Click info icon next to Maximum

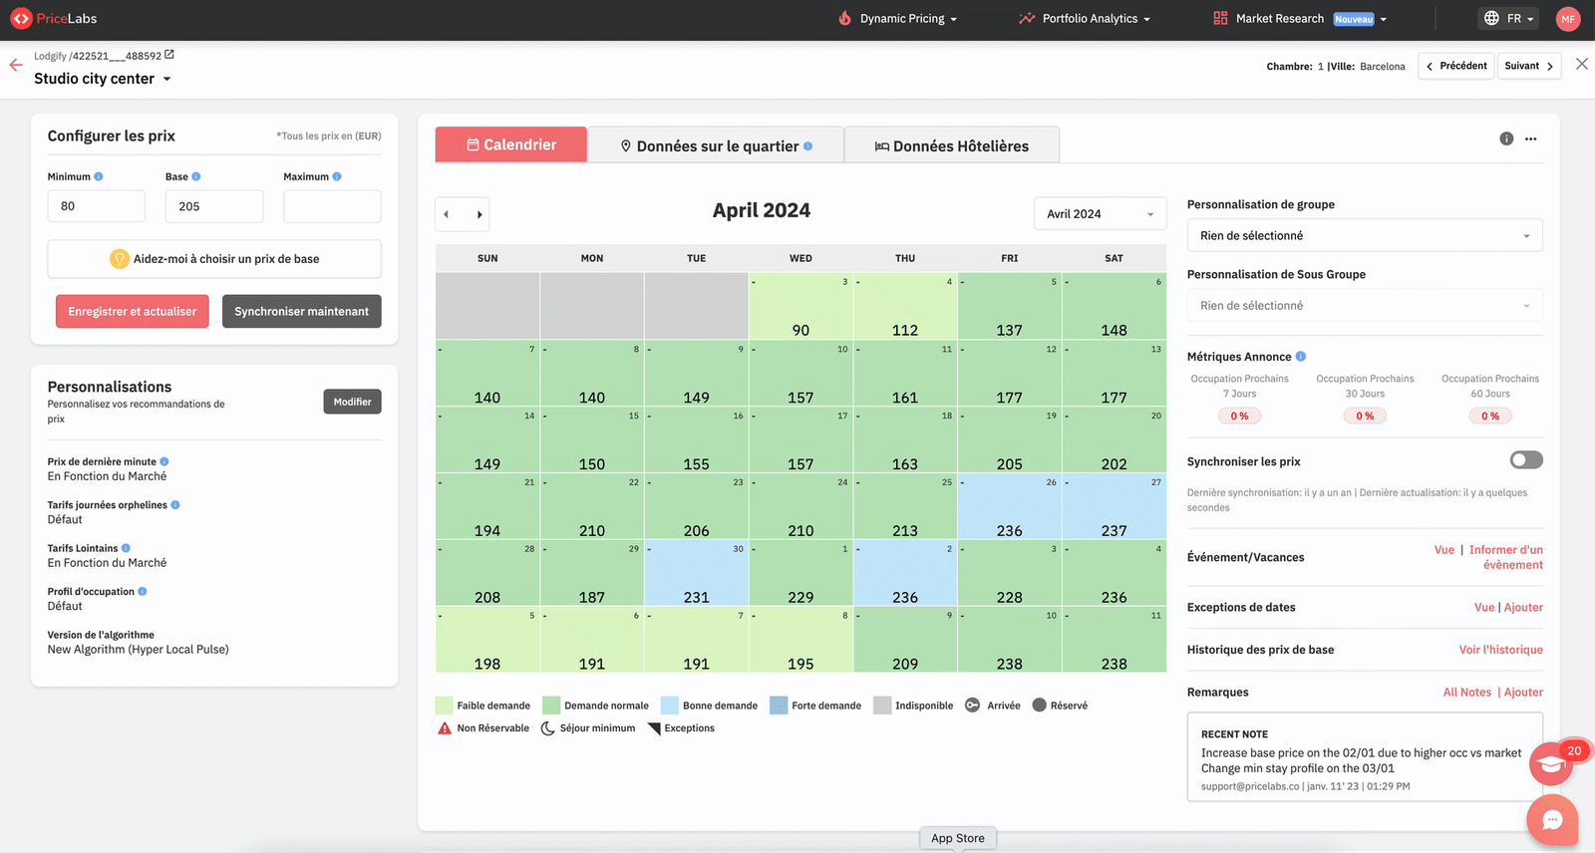(x=337, y=176)
